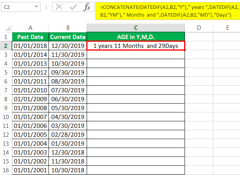
Task: Click cell containing 11/30/2018
Action: (x=68, y=161)
